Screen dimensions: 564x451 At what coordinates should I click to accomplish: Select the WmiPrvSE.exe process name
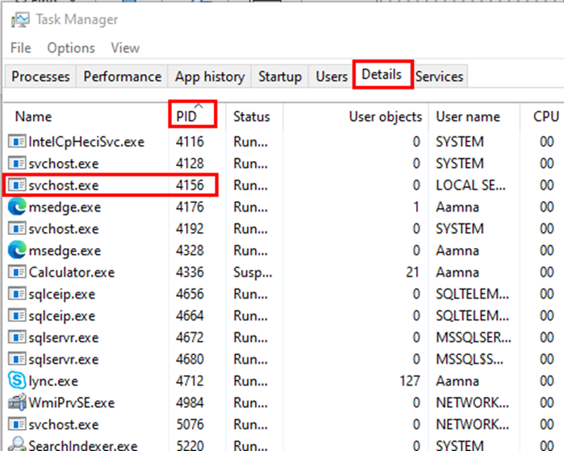coord(72,403)
